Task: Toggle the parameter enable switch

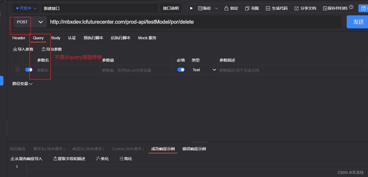Action: click(x=29, y=69)
